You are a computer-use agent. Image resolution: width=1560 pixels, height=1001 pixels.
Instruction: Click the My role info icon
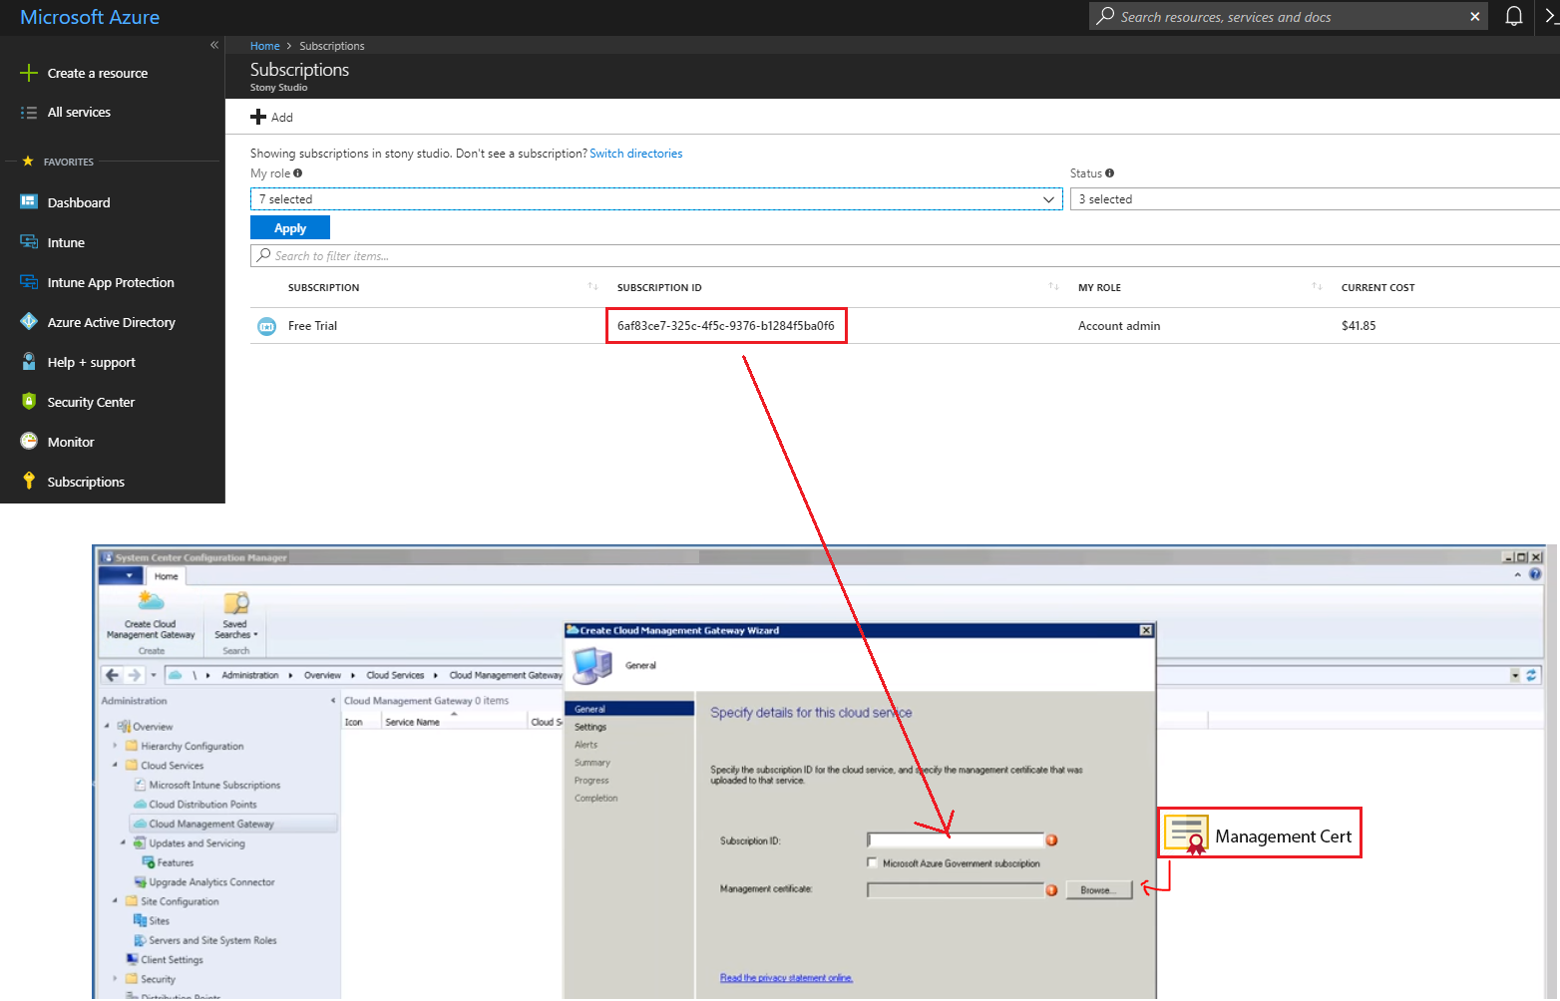(x=297, y=173)
